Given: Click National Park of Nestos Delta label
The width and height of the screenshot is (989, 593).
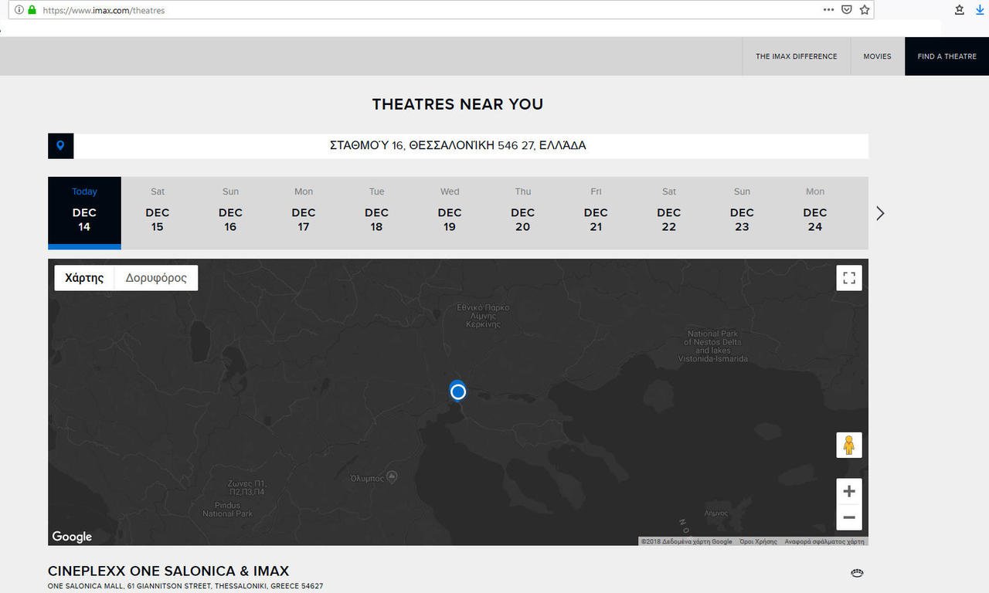Looking at the screenshot, I should point(712,347).
